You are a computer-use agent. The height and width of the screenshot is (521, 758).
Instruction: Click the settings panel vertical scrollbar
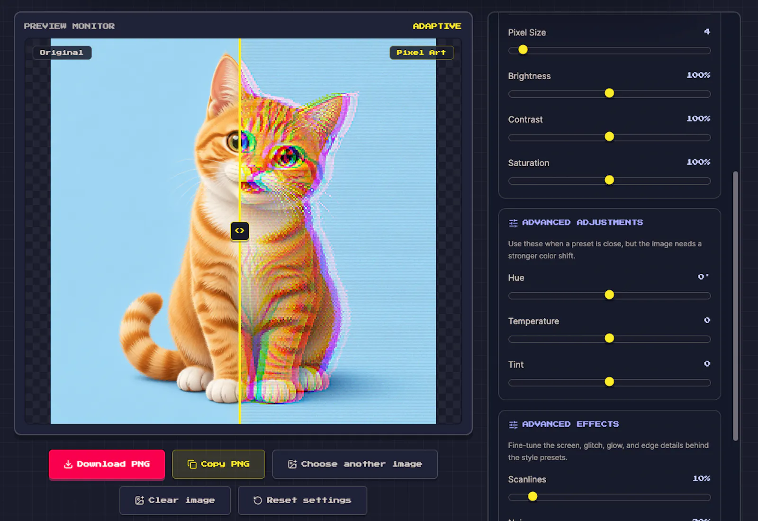(x=735, y=306)
